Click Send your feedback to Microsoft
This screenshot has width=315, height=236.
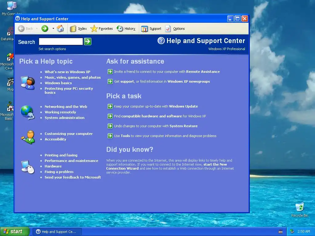(x=73, y=177)
